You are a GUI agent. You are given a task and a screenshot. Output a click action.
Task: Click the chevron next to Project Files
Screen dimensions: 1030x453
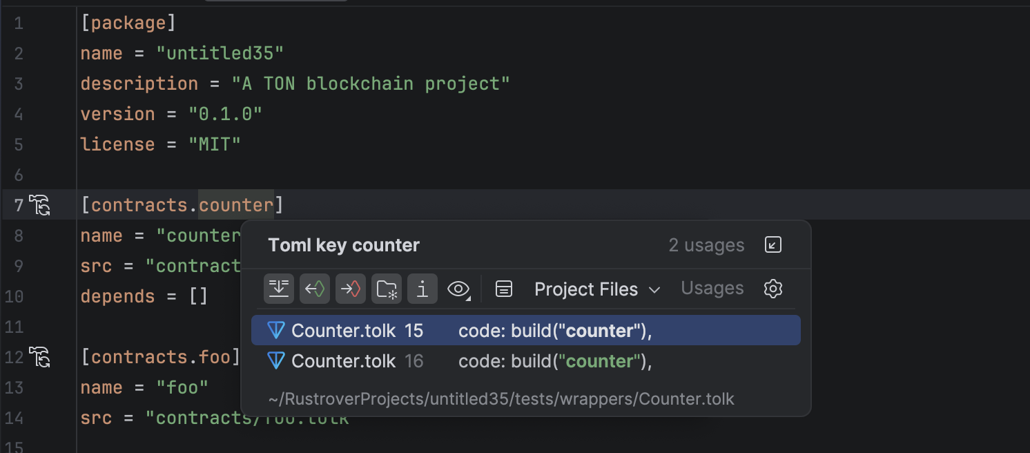point(655,289)
